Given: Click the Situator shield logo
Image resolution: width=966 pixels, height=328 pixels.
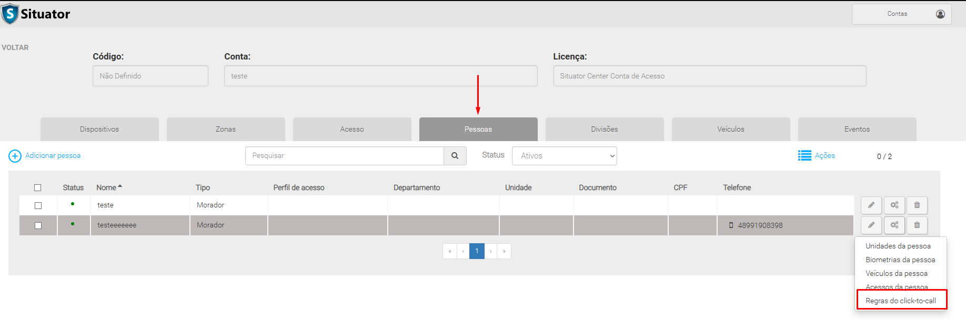Looking at the screenshot, I should 10,14.
